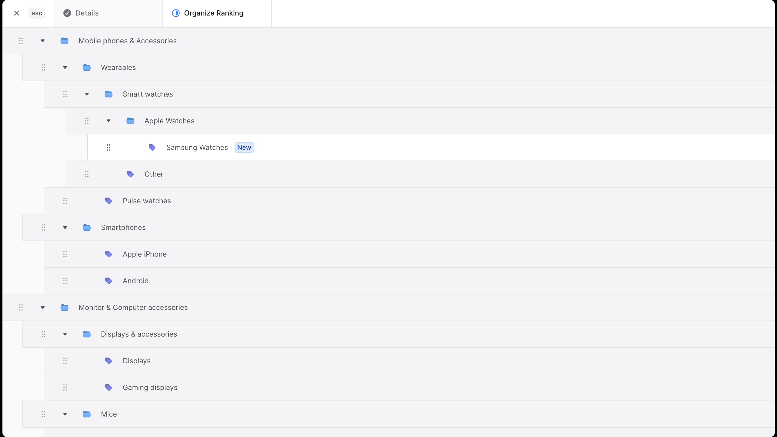Close the panel with the X button
Viewport: 777px width, 437px height.
click(x=17, y=13)
